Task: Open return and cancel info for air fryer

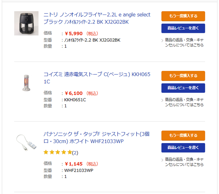Action: (x=184, y=43)
